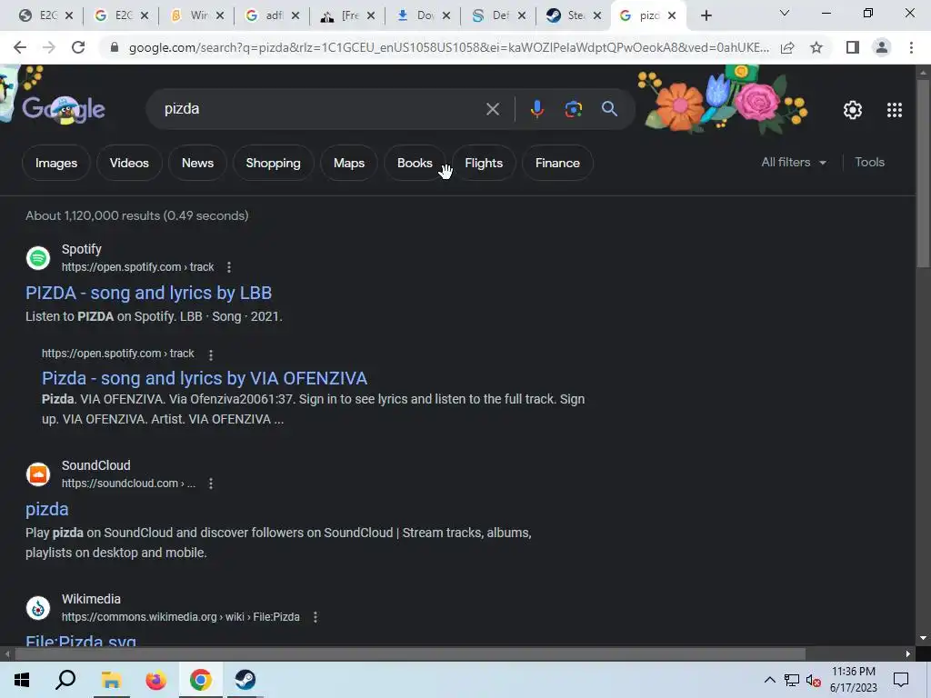This screenshot has height=698, width=931.
Task: Click the Google doodle logo
Action: click(x=64, y=109)
